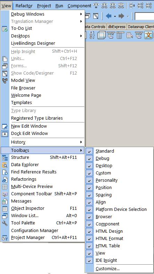Screen dimensions: 154x274
Task: Click the To-Do List checklist icon
Action: [x=5, y=29]
